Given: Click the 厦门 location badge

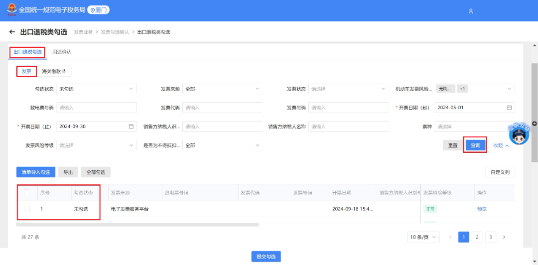Looking at the screenshot, I should [99, 10].
